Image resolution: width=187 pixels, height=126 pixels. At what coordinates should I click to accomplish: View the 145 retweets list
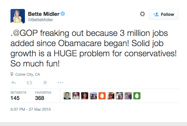pyautogui.click(x=18, y=96)
